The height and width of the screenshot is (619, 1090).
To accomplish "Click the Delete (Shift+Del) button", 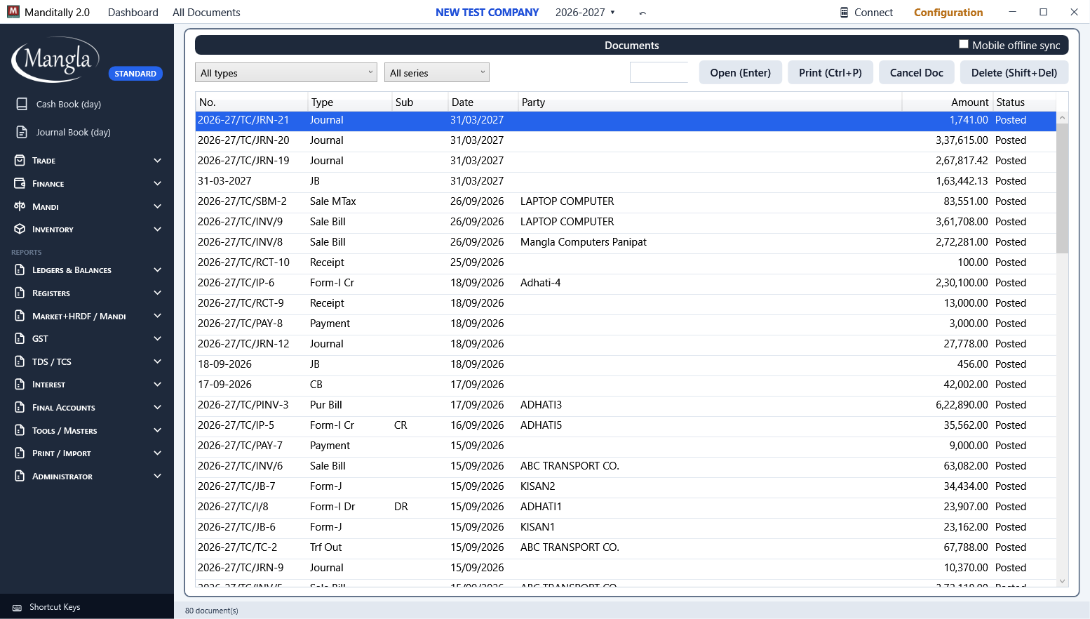I will pyautogui.click(x=1014, y=72).
